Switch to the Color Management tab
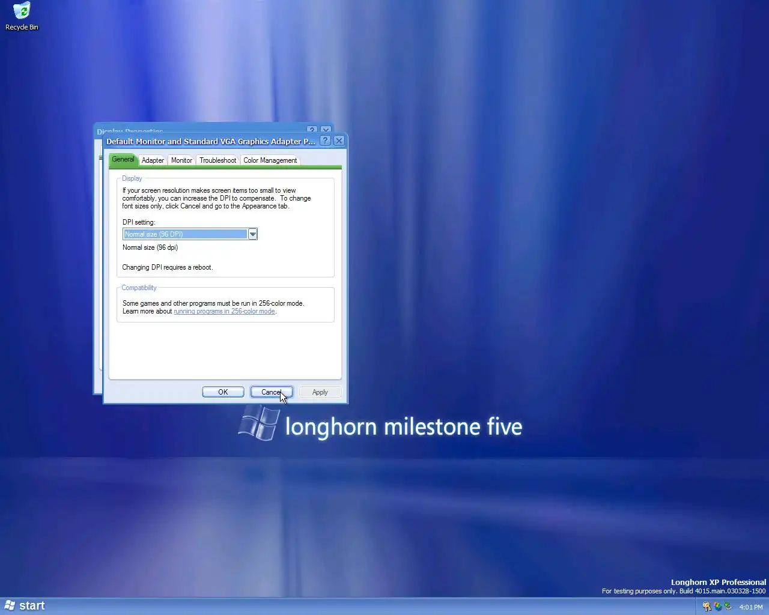Viewport: 769px width, 615px height. [270, 160]
